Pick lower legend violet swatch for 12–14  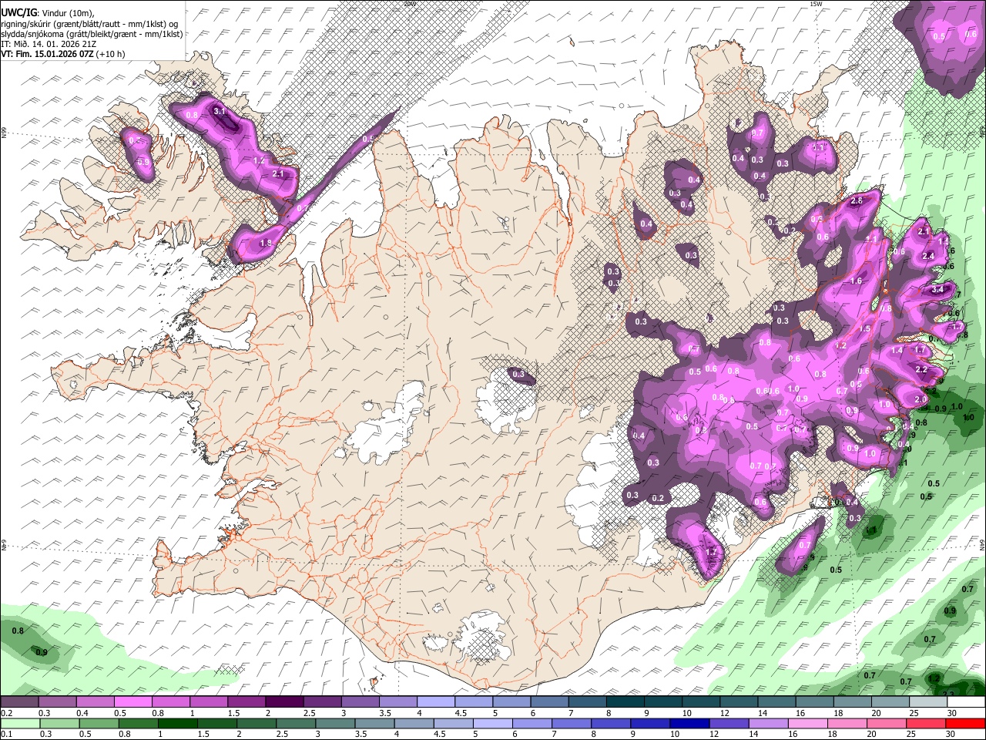tap(729, 724)
